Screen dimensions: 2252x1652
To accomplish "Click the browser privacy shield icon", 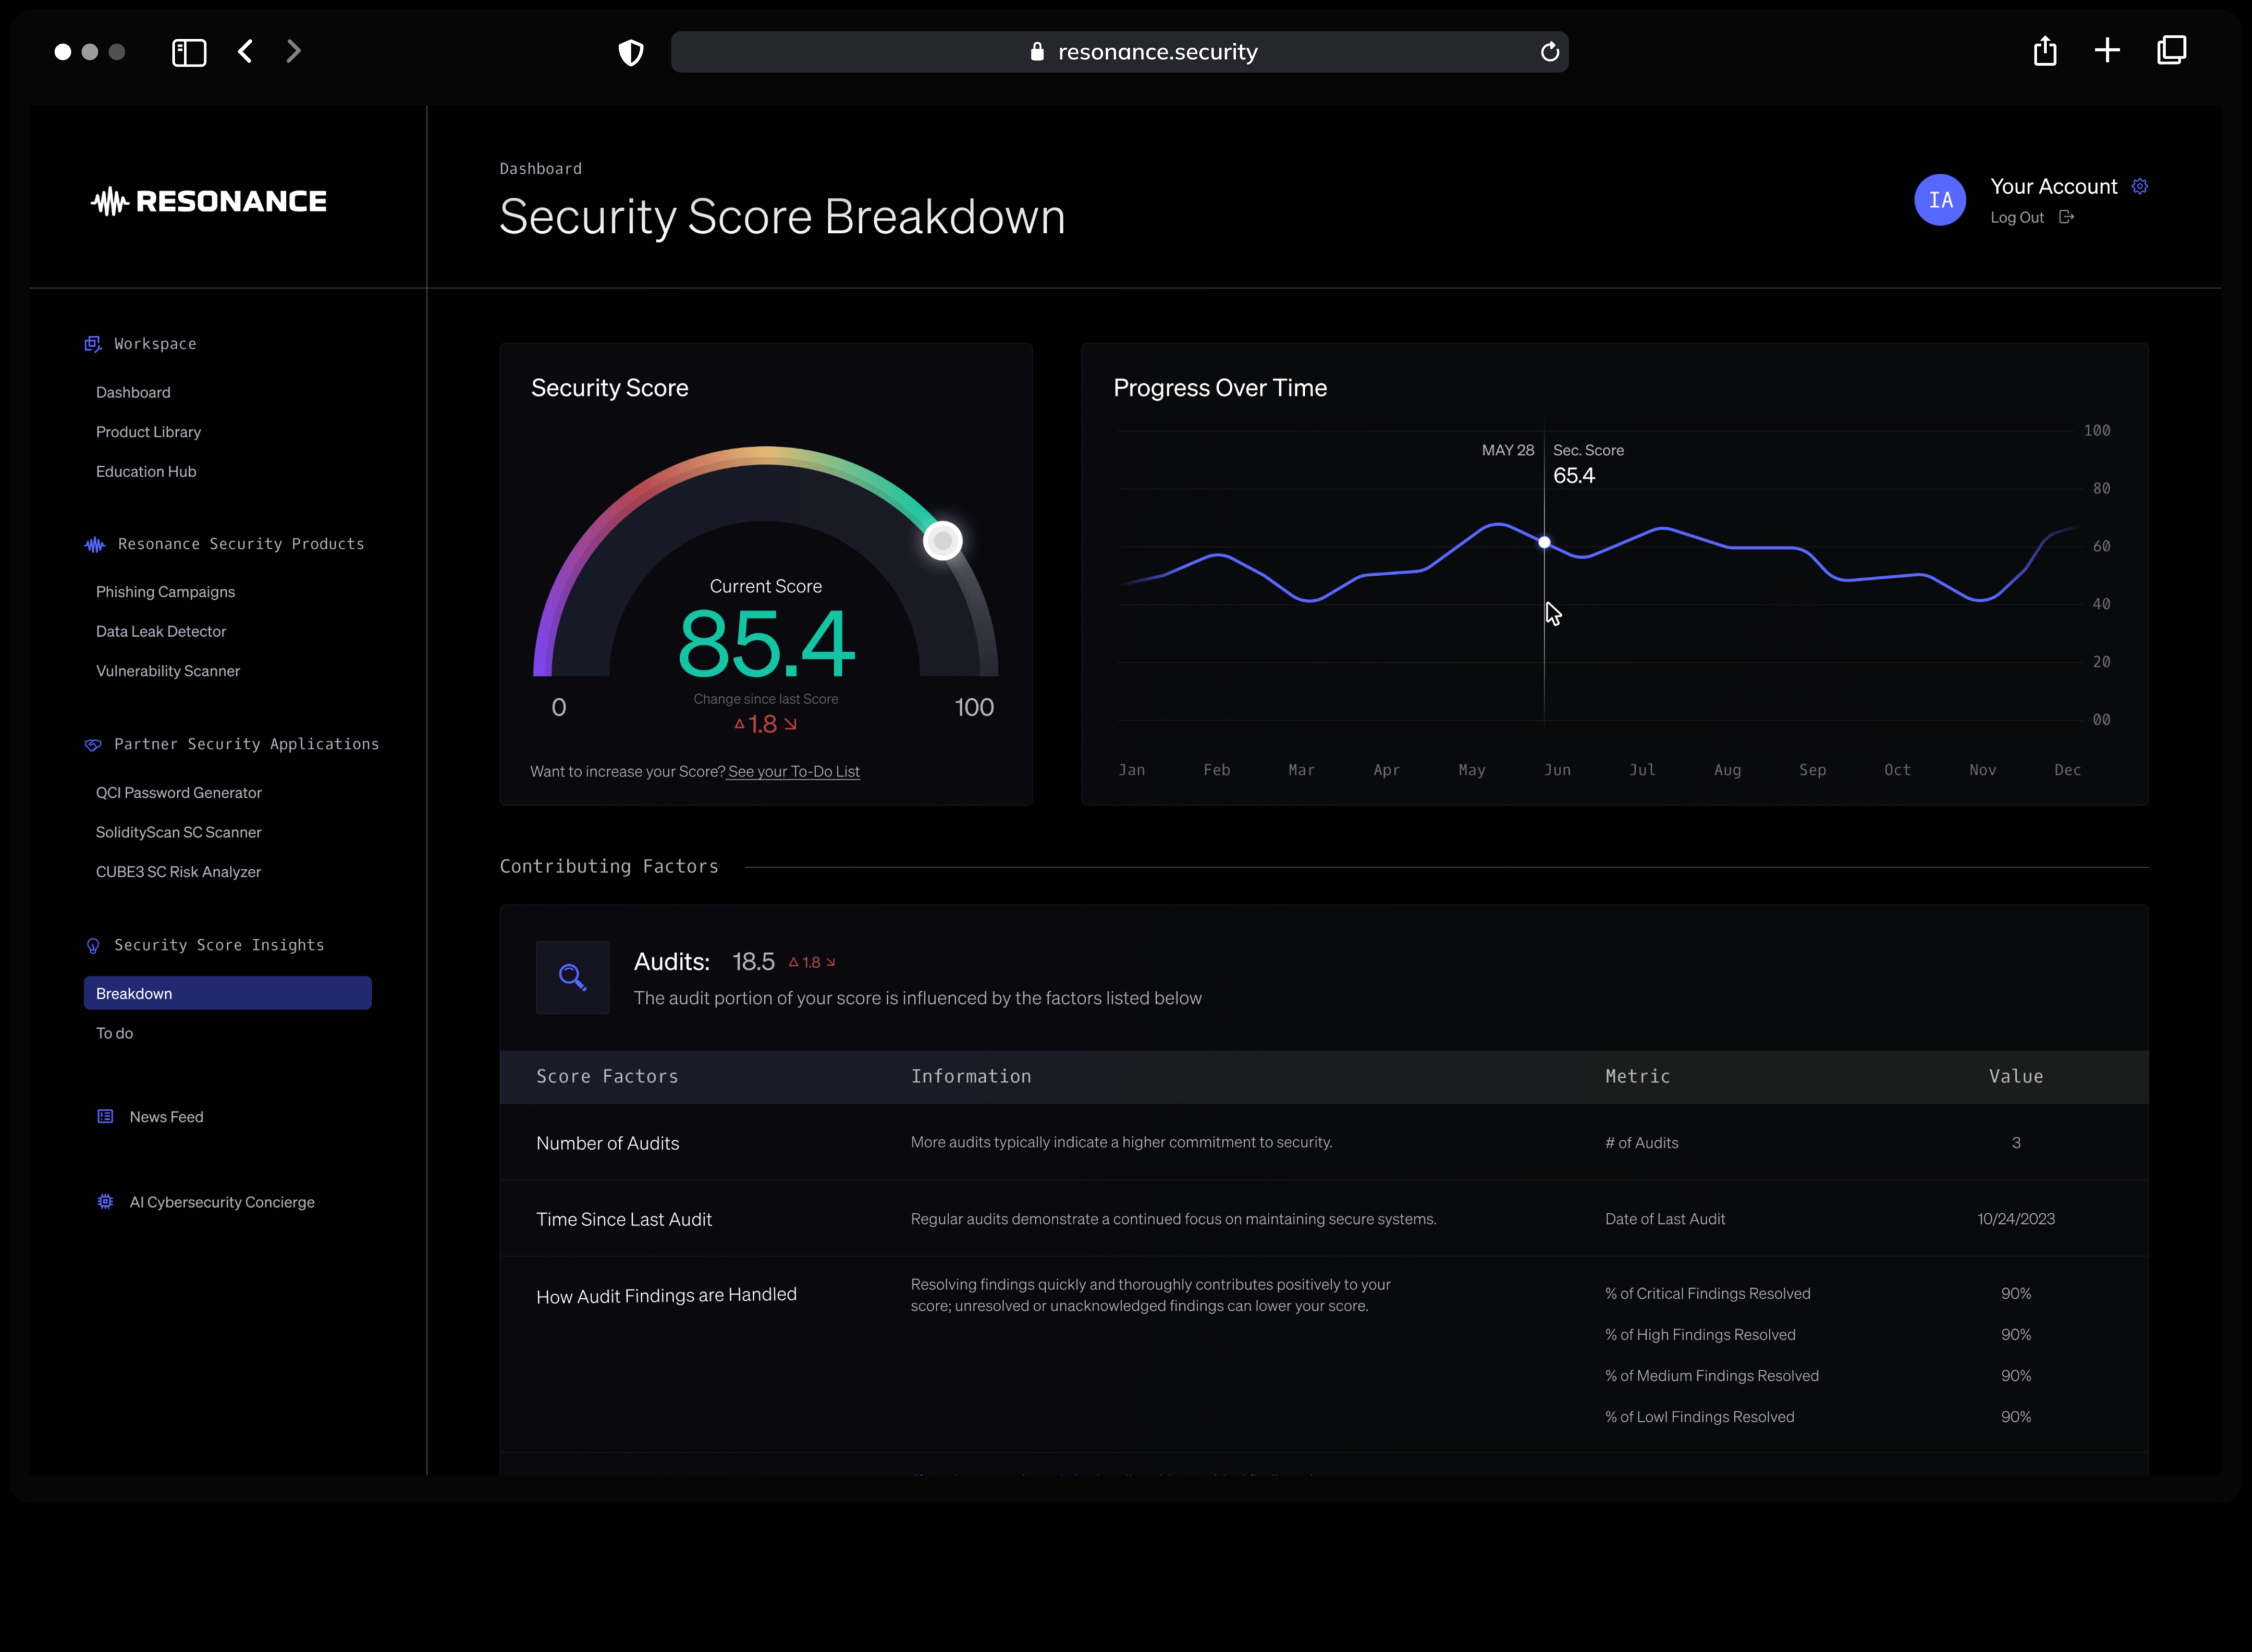I will pos(630,52).
